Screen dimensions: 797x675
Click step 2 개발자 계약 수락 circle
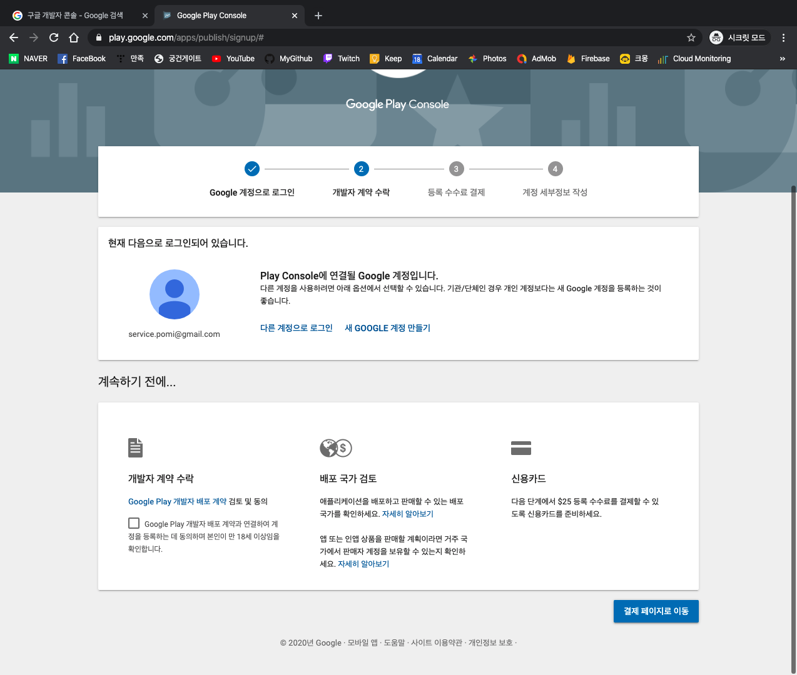[x=361, y=169]
